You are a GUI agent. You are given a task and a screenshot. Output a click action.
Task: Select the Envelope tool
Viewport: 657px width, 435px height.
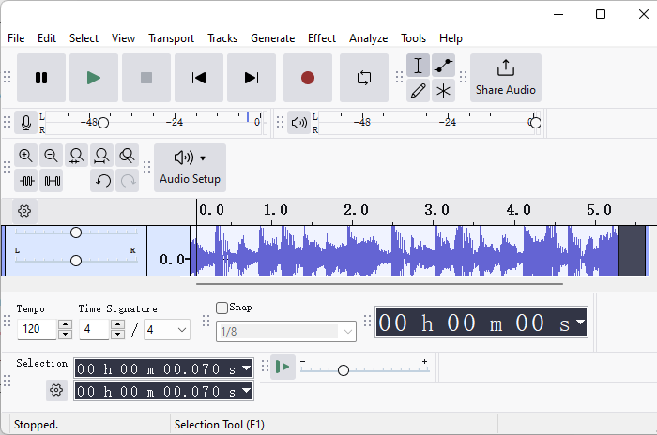click(443, 66)
